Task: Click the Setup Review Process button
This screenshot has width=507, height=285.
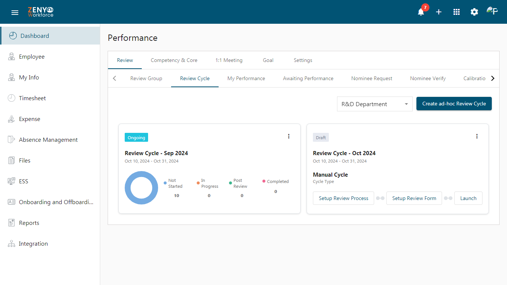Action: pos(343,198)
